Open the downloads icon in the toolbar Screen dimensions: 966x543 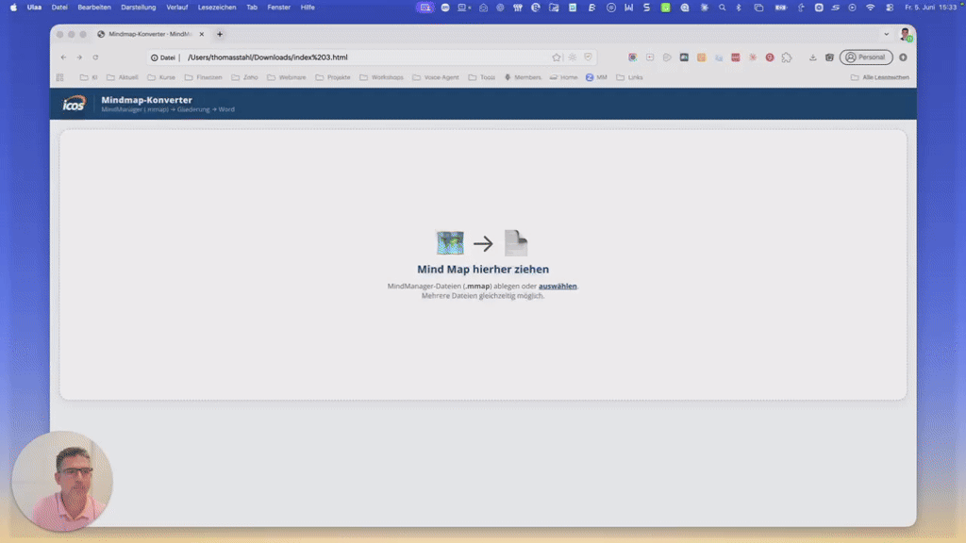click(812, 58)
